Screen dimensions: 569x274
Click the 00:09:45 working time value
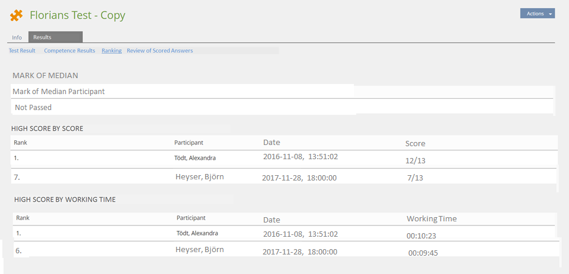click(x=423, y=253)
